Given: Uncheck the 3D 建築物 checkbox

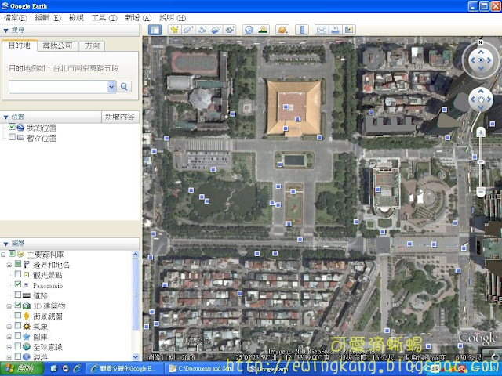Looking at the screenshot, I should 18,305.
